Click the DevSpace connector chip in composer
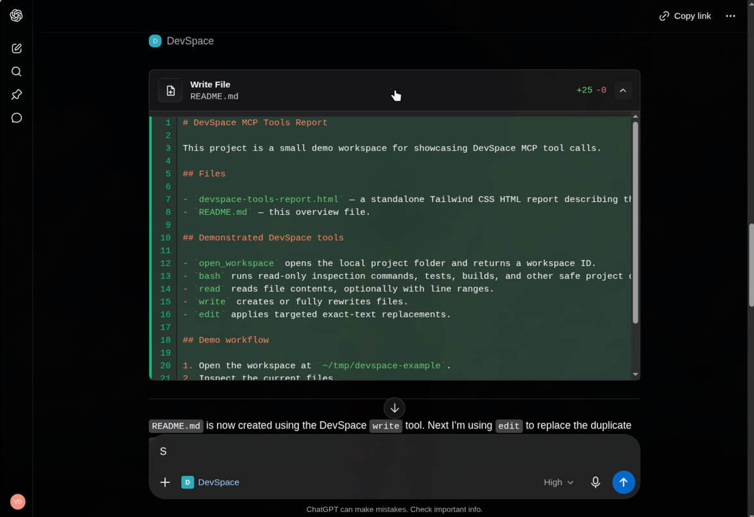The height and width of the screenshot is (517, 754). [x=210, y=482]
